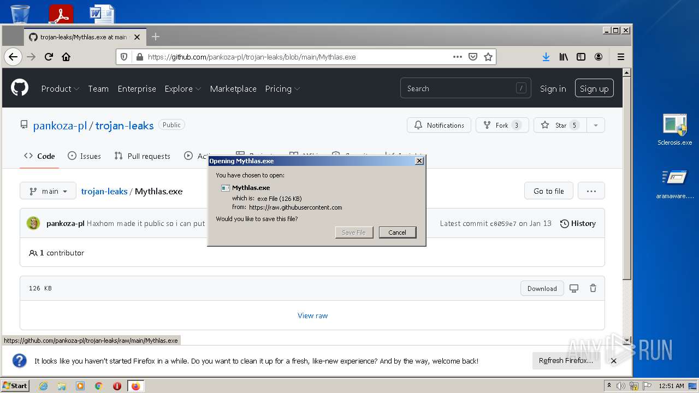699x393 pixels.
Task: Bookmark this page with the star icon
Action: 488,57
